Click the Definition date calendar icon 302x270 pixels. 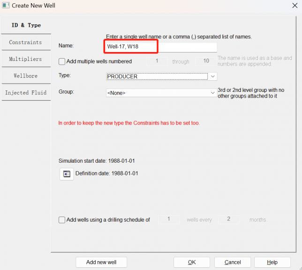tap(66, 174)
